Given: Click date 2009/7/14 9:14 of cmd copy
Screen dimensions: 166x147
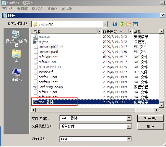Looking at the screenshot, I should (x=114, y=102).
